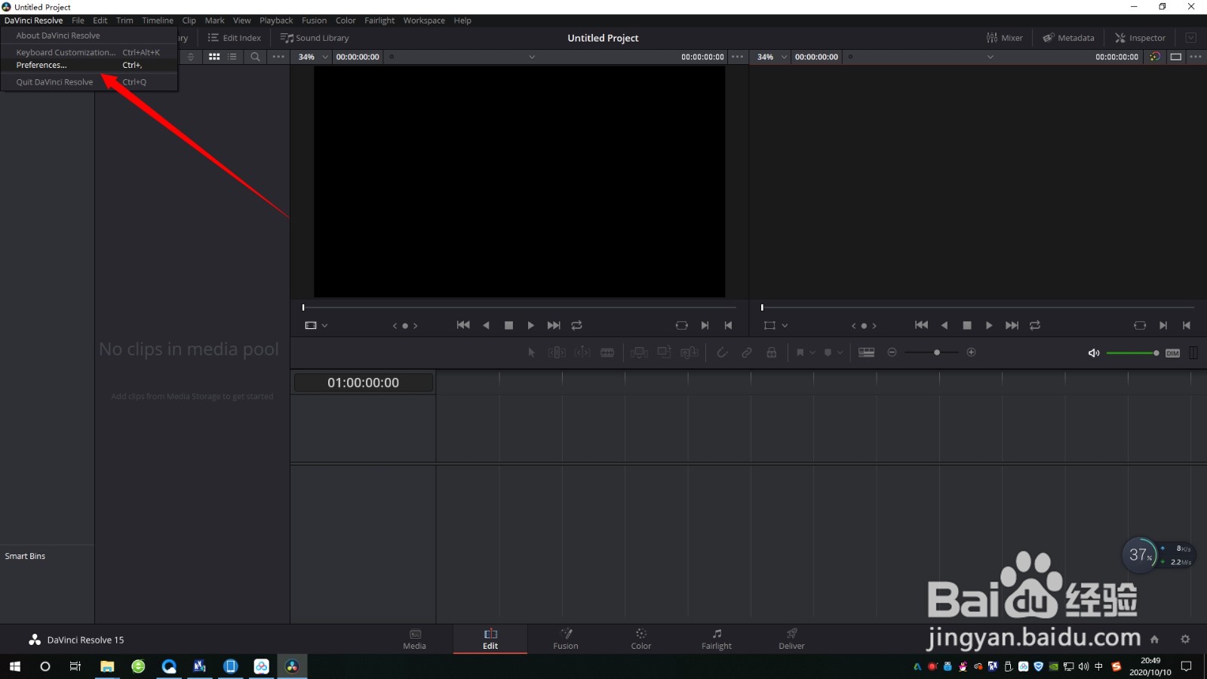Switch media pool to thumbnail view
Viewport: 1207px width, 679px height.
pyautogui.click(x=214, y=57)
